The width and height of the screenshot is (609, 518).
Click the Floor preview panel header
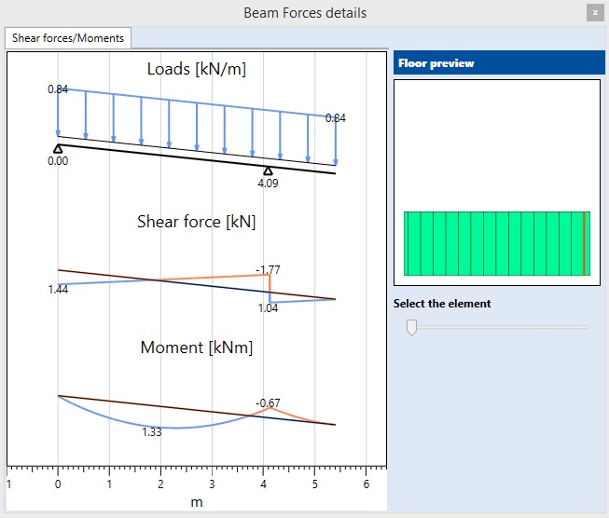pos(499,62)
